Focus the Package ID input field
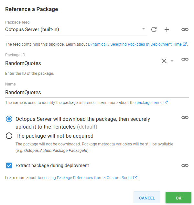The image size is (194, 205). (81, 63)
